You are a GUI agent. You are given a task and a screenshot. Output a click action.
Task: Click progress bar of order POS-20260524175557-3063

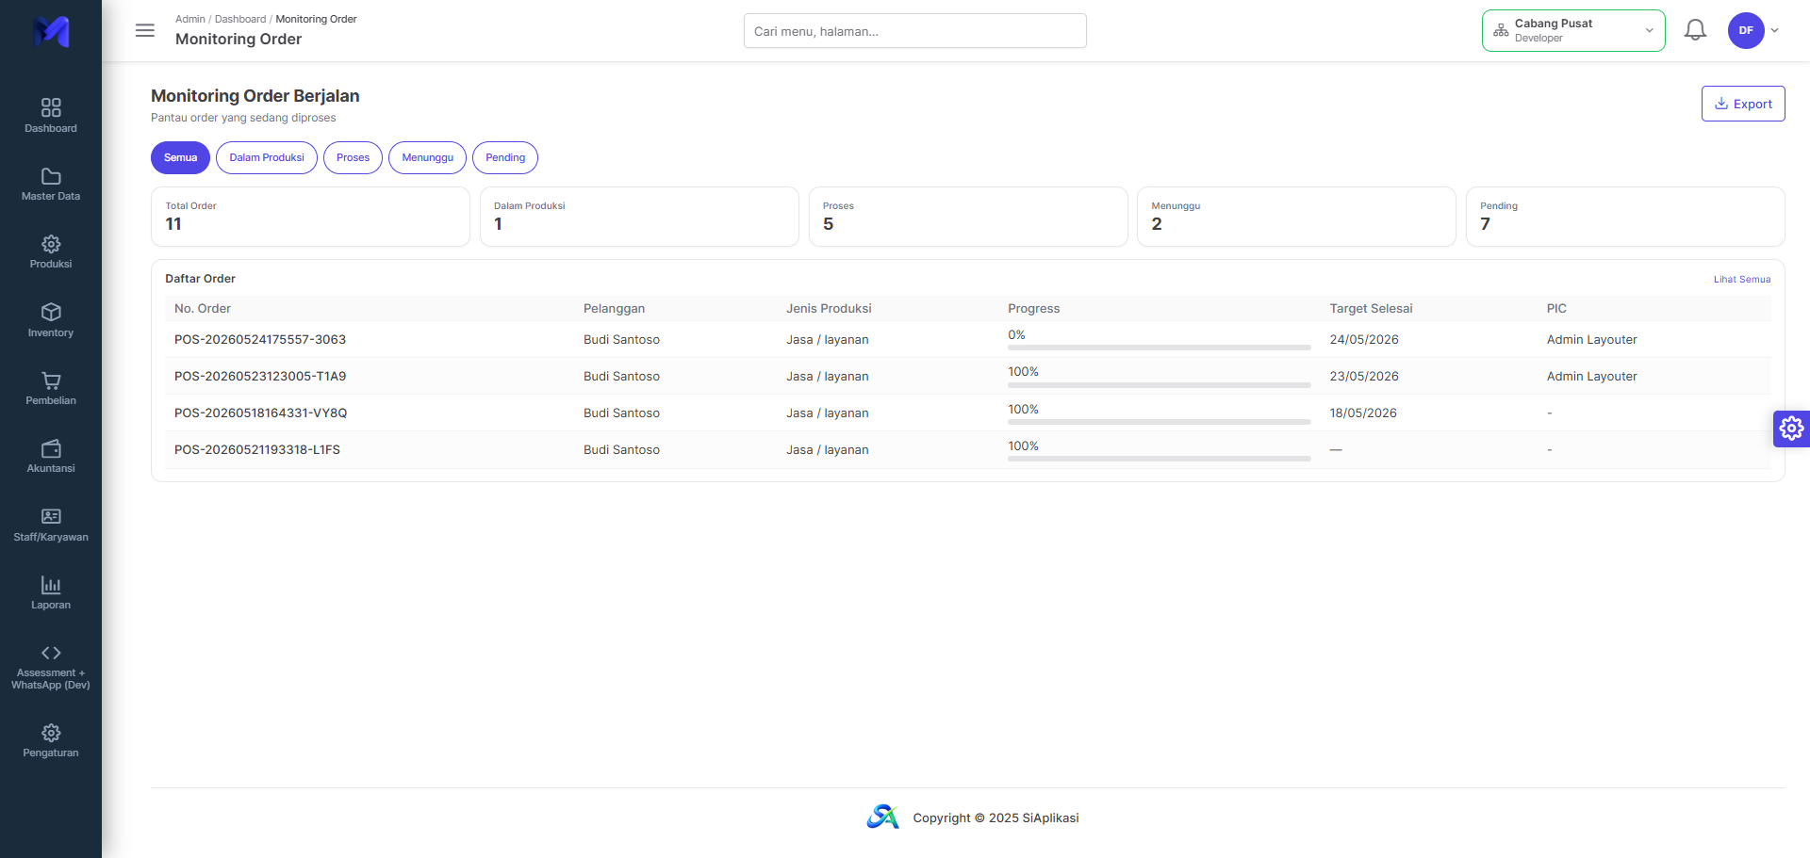pos(1160,348)
